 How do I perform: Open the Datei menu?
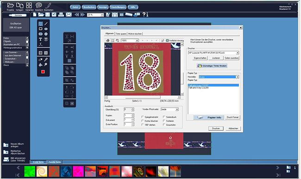click(x=75, y=7)
